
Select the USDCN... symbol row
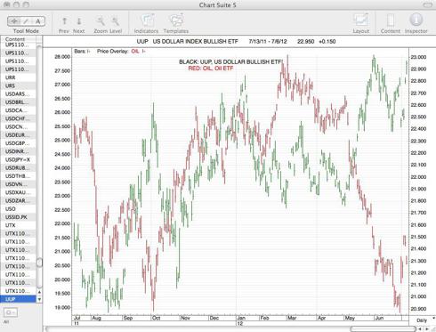18,126
